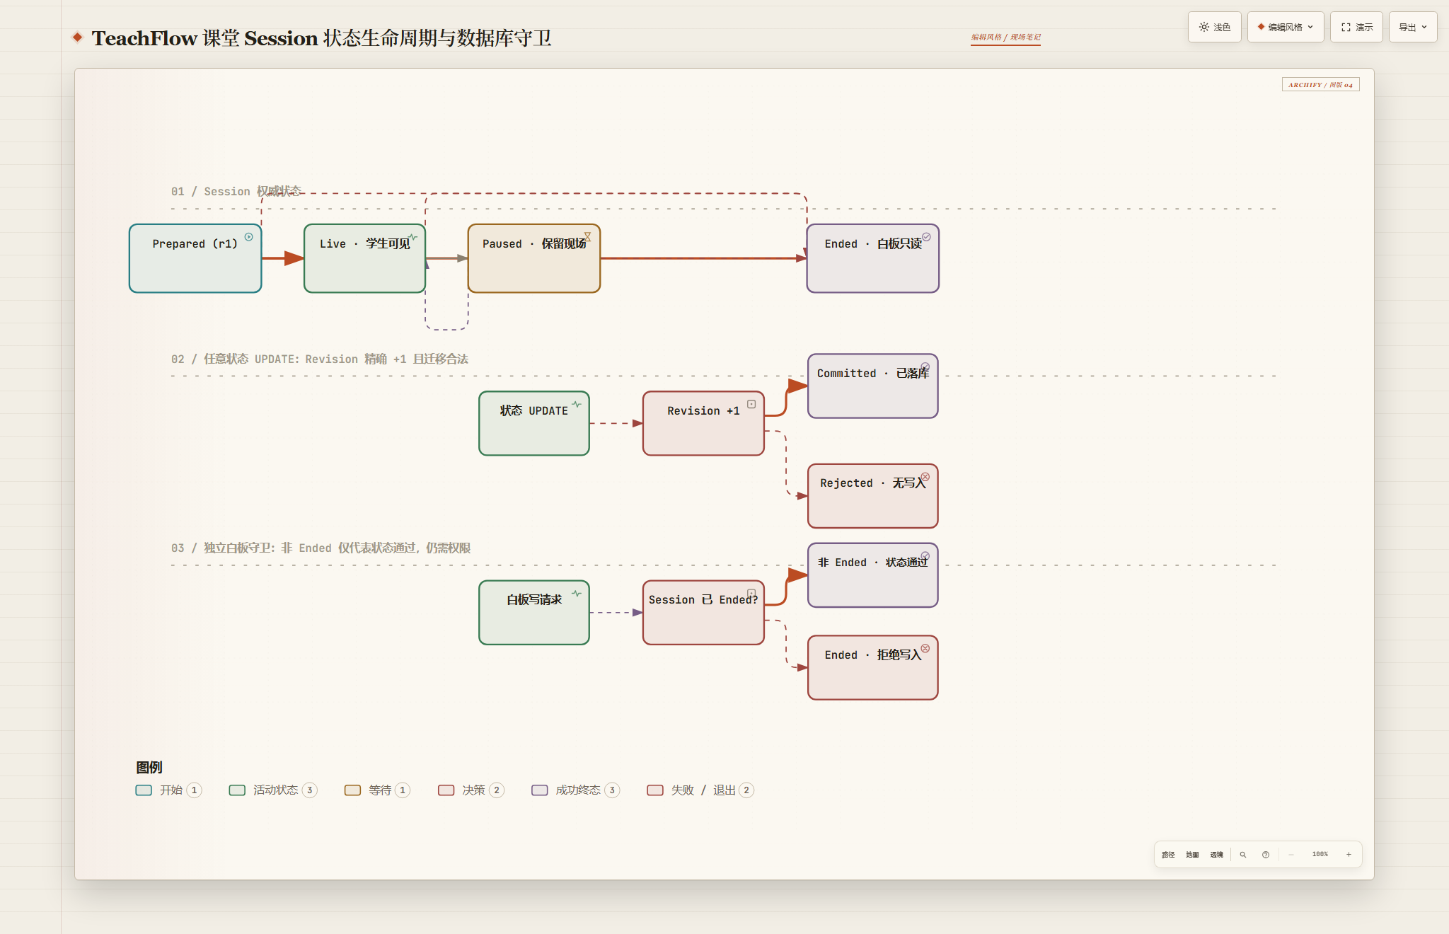Toggle 地图 minimap in bottom toolbar

pos(1192,855)
